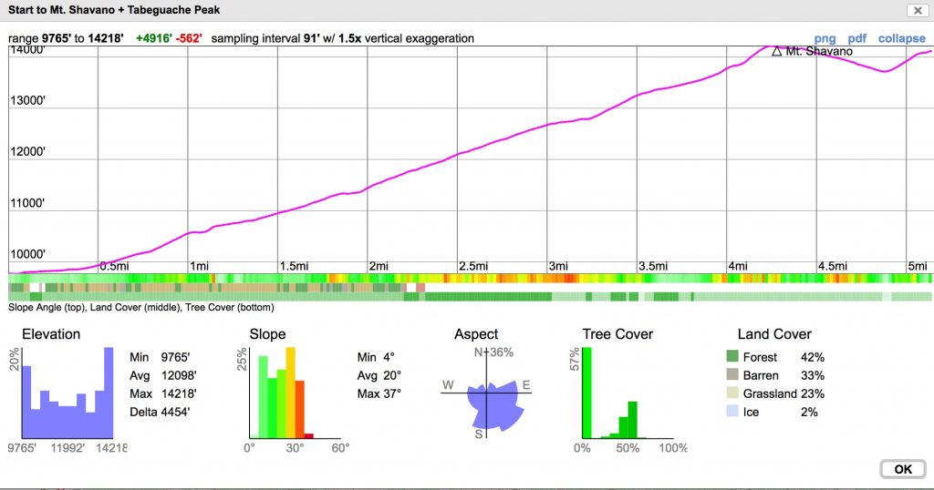Click the dialog title 'Start to Mt. Shavano + Tabeguache Peak'

click(x=114, y=10)
